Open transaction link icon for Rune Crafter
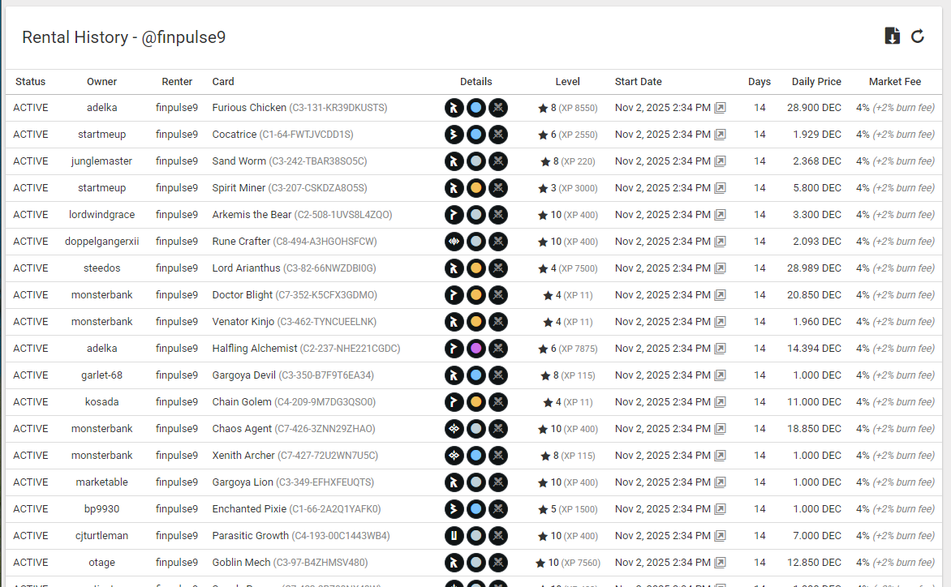The width and height of the screenshot is (951, 587). 720,241
